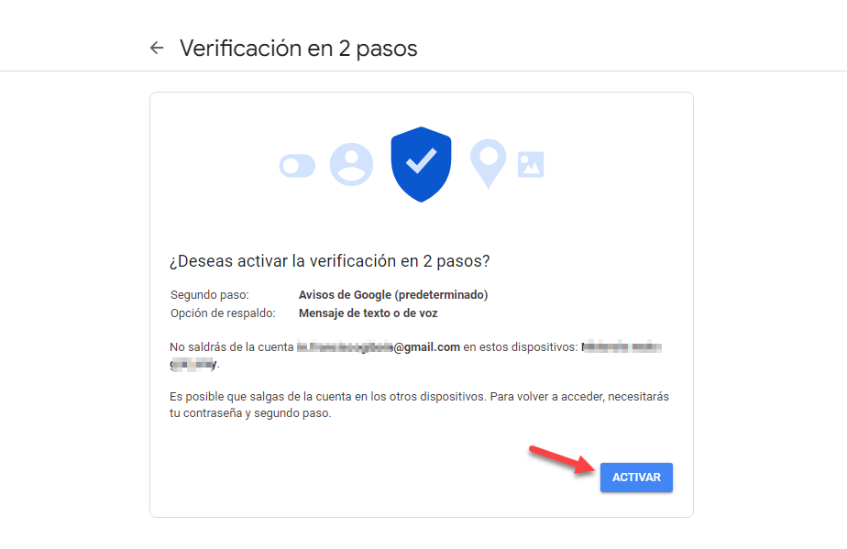
Task: Click the picture frame illustration icon
Action: coord(531,164)
